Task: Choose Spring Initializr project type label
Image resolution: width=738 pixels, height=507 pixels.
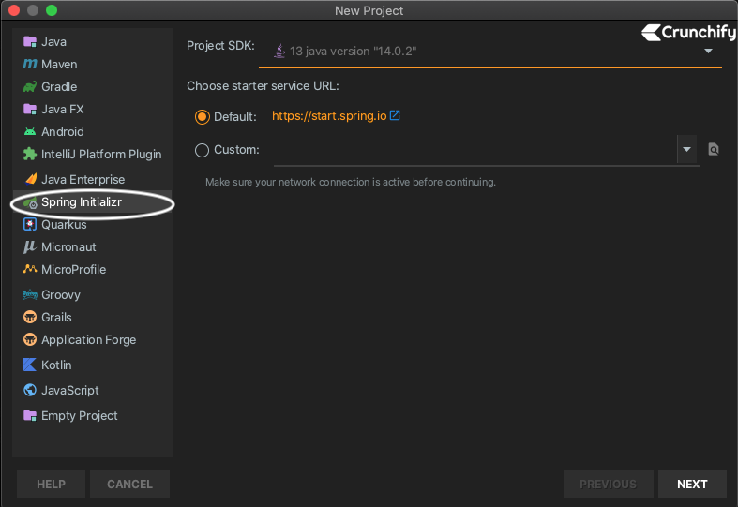Action: tap(82, 202)
